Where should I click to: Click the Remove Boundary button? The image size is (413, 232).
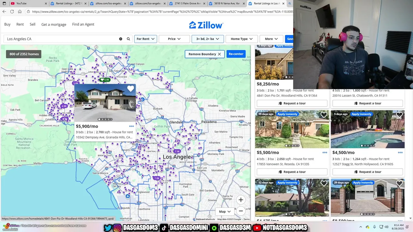coord(205,54)
